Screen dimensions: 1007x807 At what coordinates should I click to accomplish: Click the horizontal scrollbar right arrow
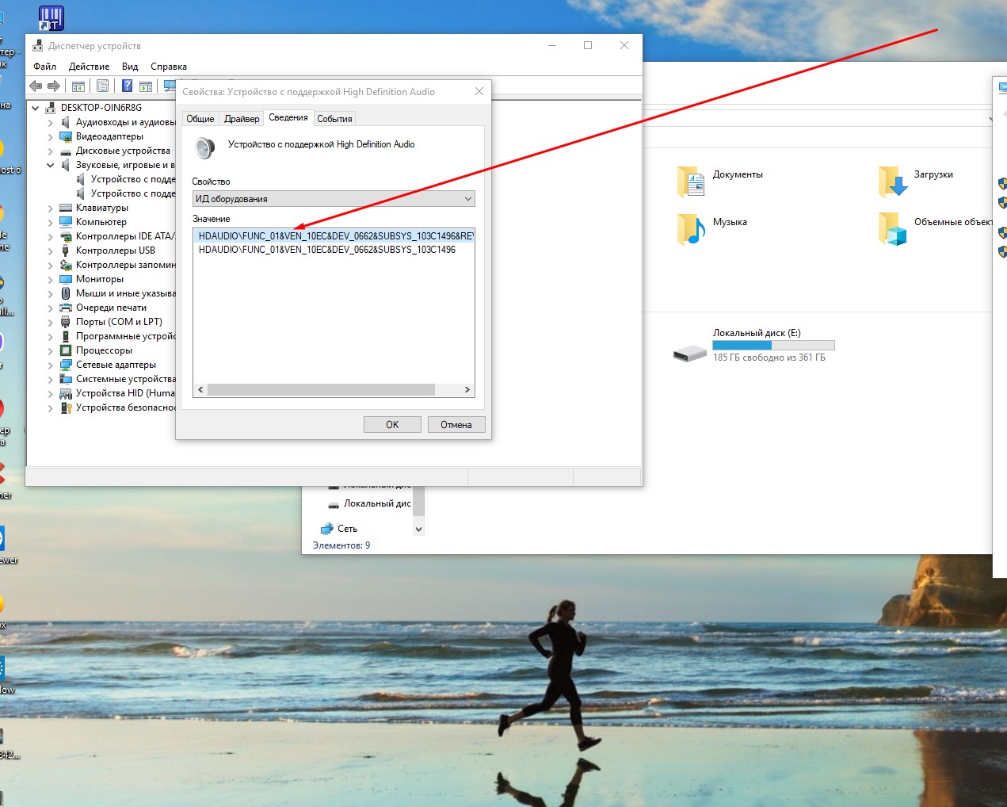467,390
